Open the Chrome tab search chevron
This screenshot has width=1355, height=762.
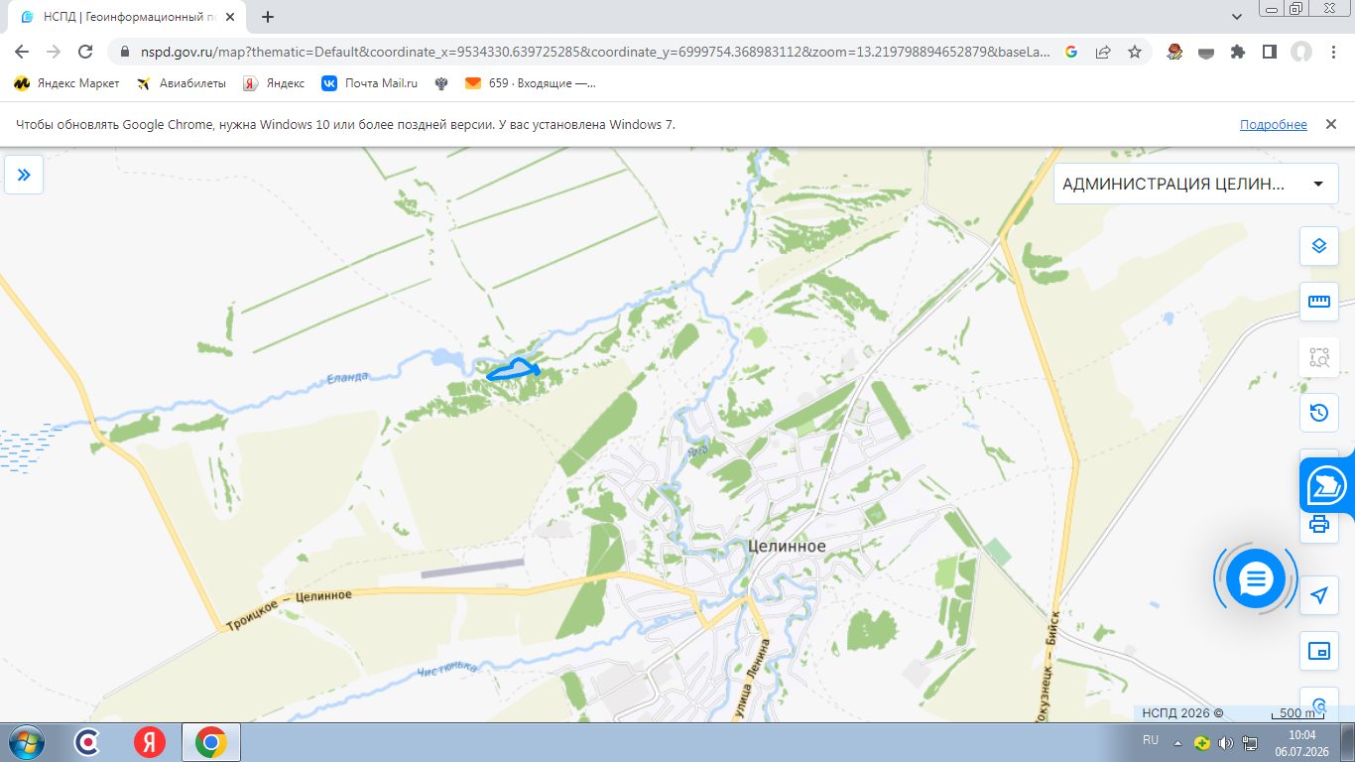point(1237,17)
